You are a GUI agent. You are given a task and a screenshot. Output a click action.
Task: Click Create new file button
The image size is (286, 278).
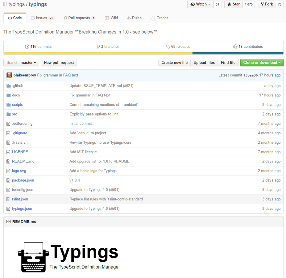click(x=175, y=63)
